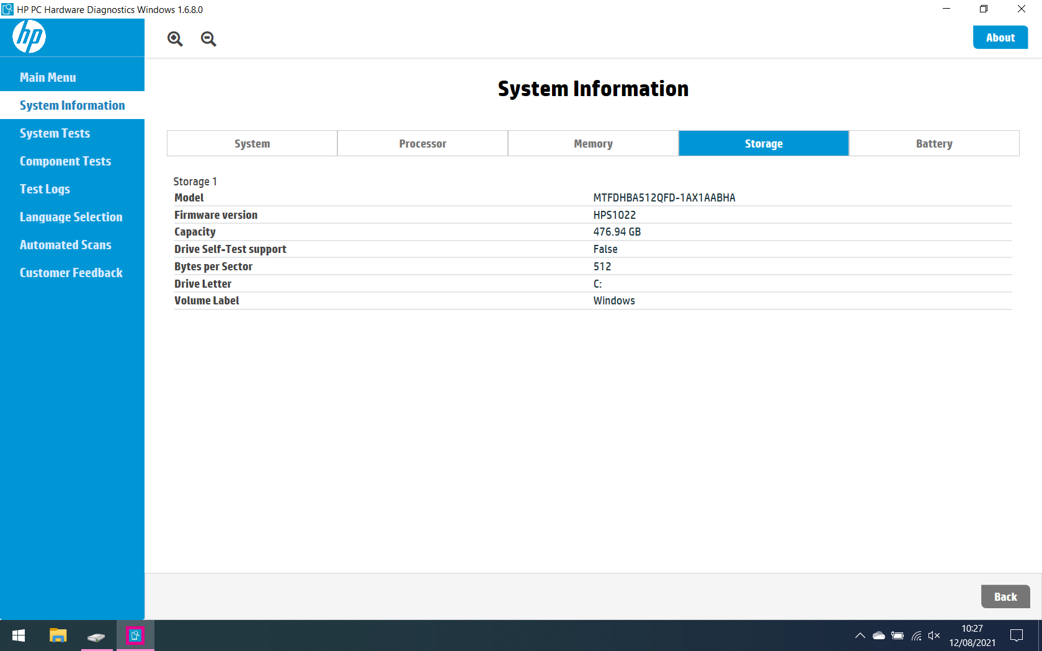Viewport: 1042px width, 651px height.
Task: Click the app icon in the title bar
Action: [7, 9]
